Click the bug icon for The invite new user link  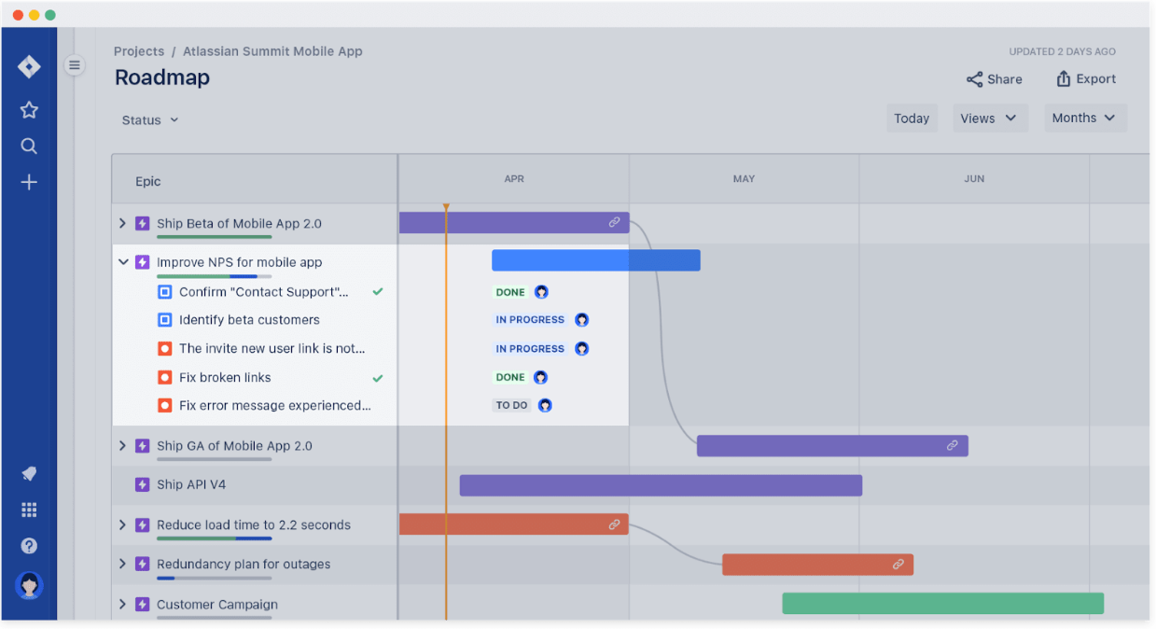click(165, 349)
